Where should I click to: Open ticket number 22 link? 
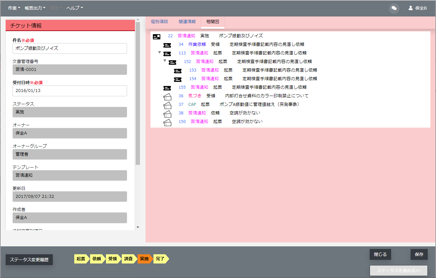[x=170, y=36]
